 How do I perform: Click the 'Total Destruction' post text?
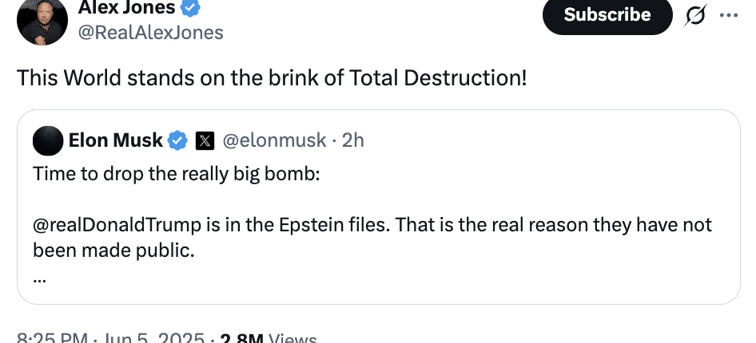click(272, 79)
